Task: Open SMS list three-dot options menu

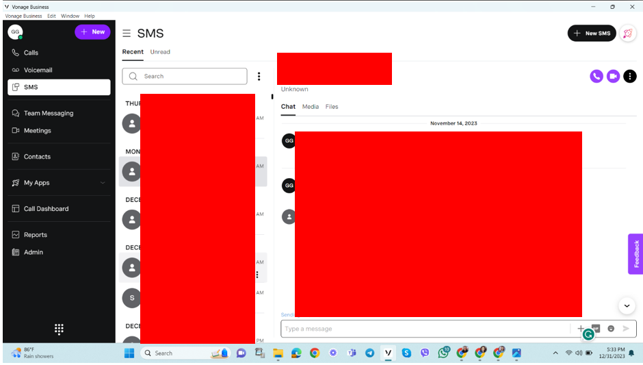Action: click(x=259, y=77)
